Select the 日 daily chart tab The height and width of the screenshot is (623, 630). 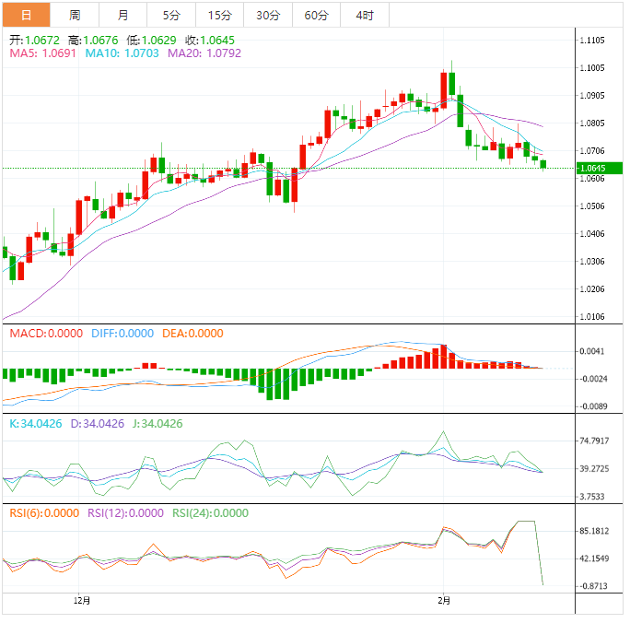26,15
